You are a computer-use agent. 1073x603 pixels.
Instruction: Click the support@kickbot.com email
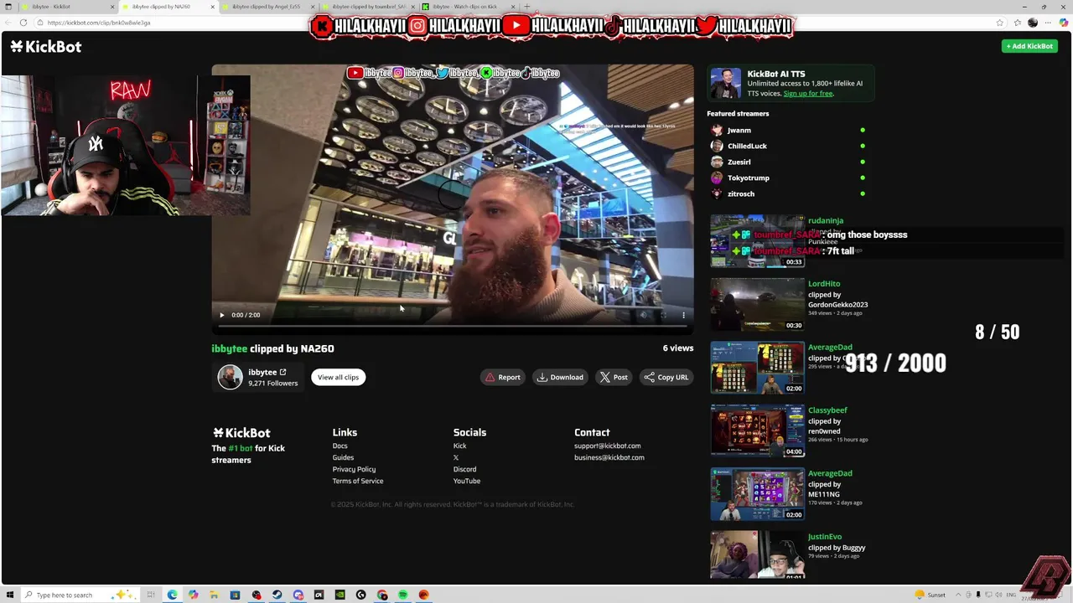coord(607,446)
